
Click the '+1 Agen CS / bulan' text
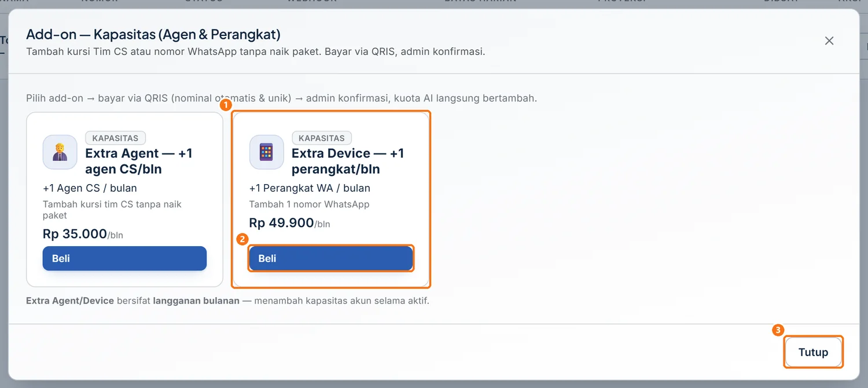(x=90, y=188)
